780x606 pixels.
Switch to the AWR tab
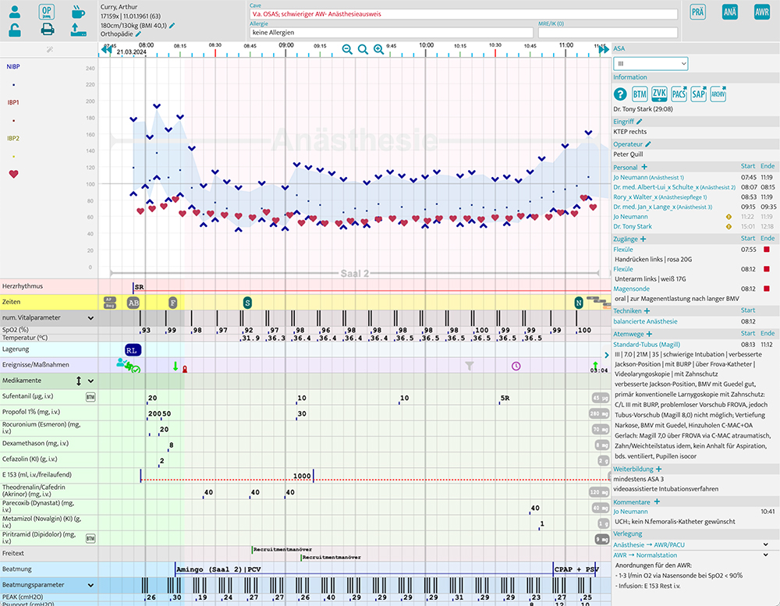(x=761, y=12)
